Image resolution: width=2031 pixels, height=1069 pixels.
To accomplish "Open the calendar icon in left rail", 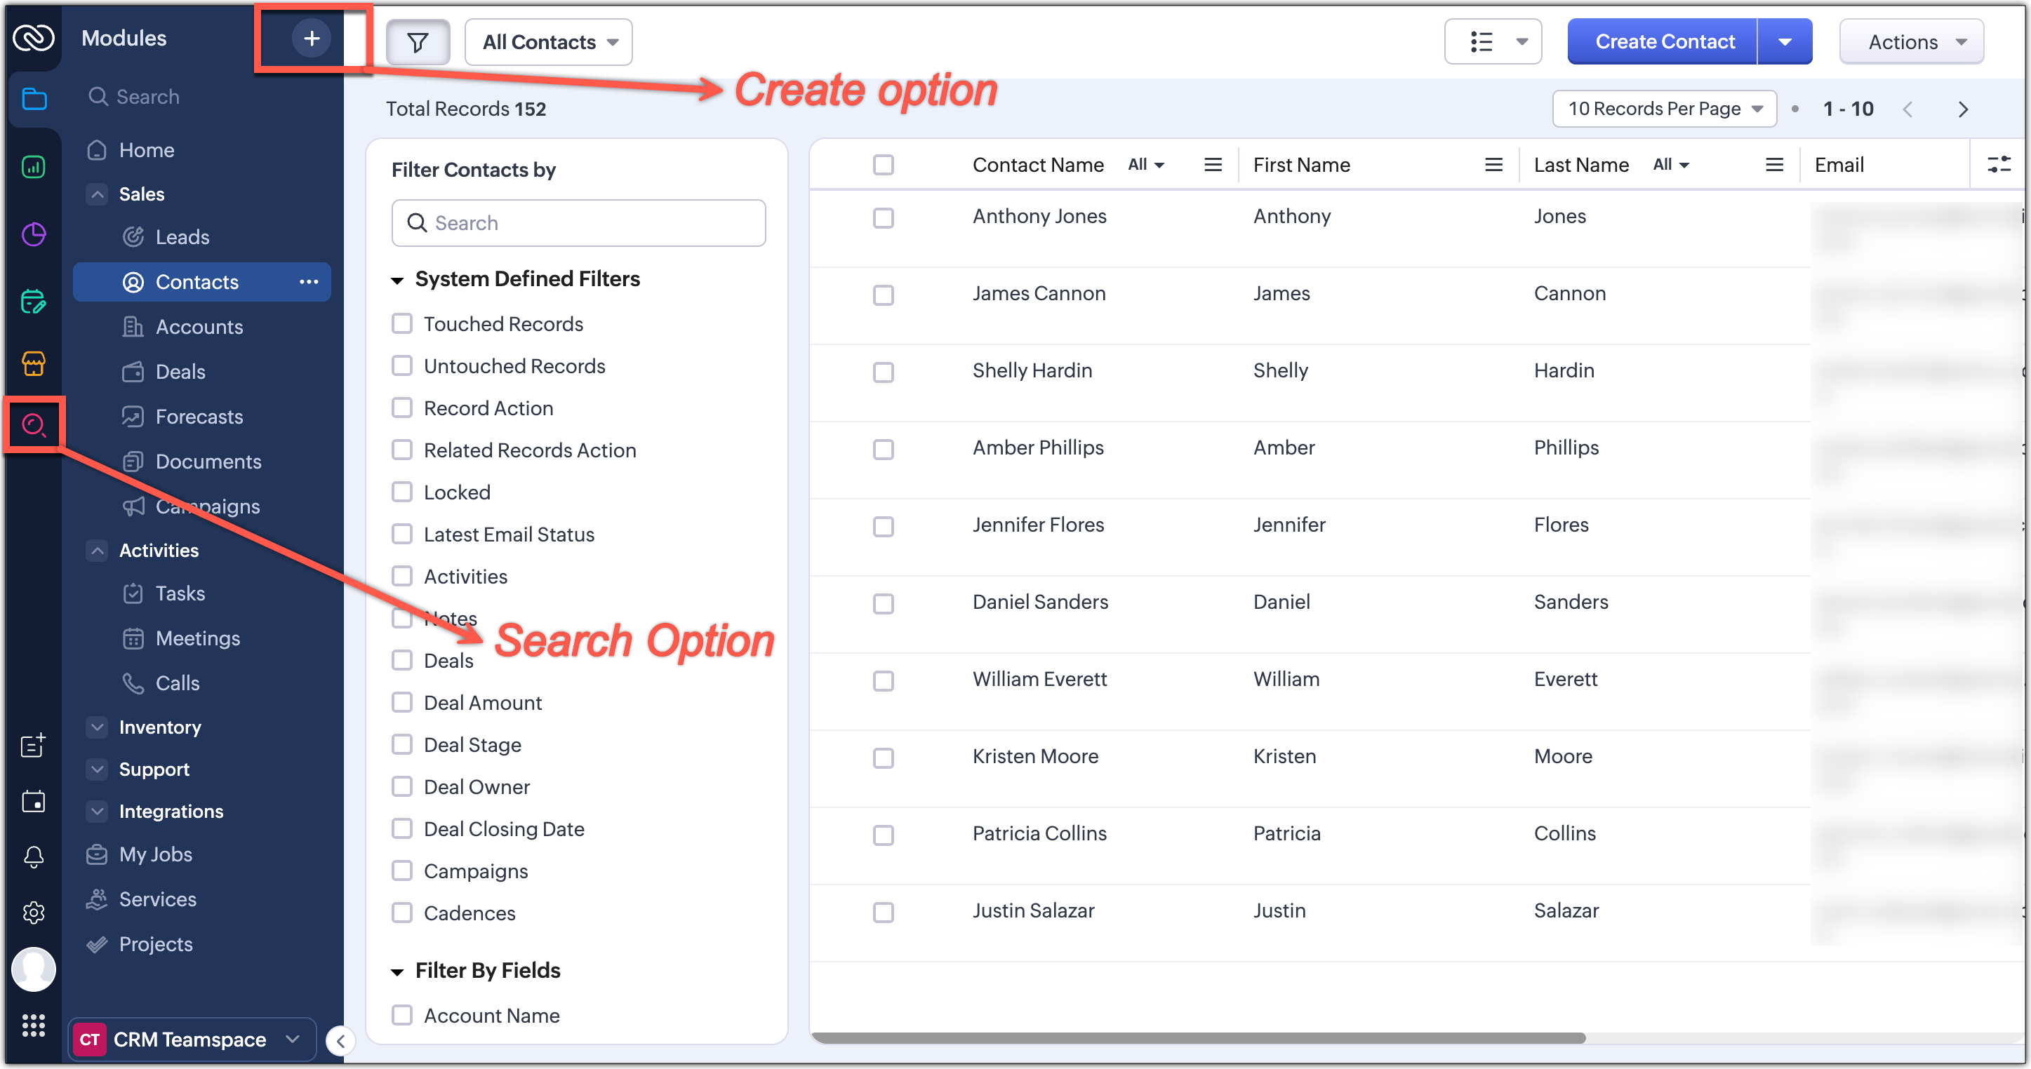I will point(34,801).
